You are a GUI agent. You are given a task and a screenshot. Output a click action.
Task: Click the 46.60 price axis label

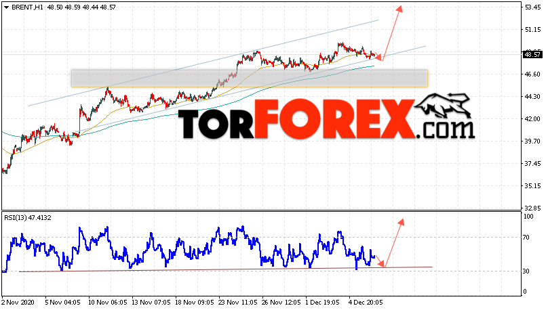[x=533, y=74]
